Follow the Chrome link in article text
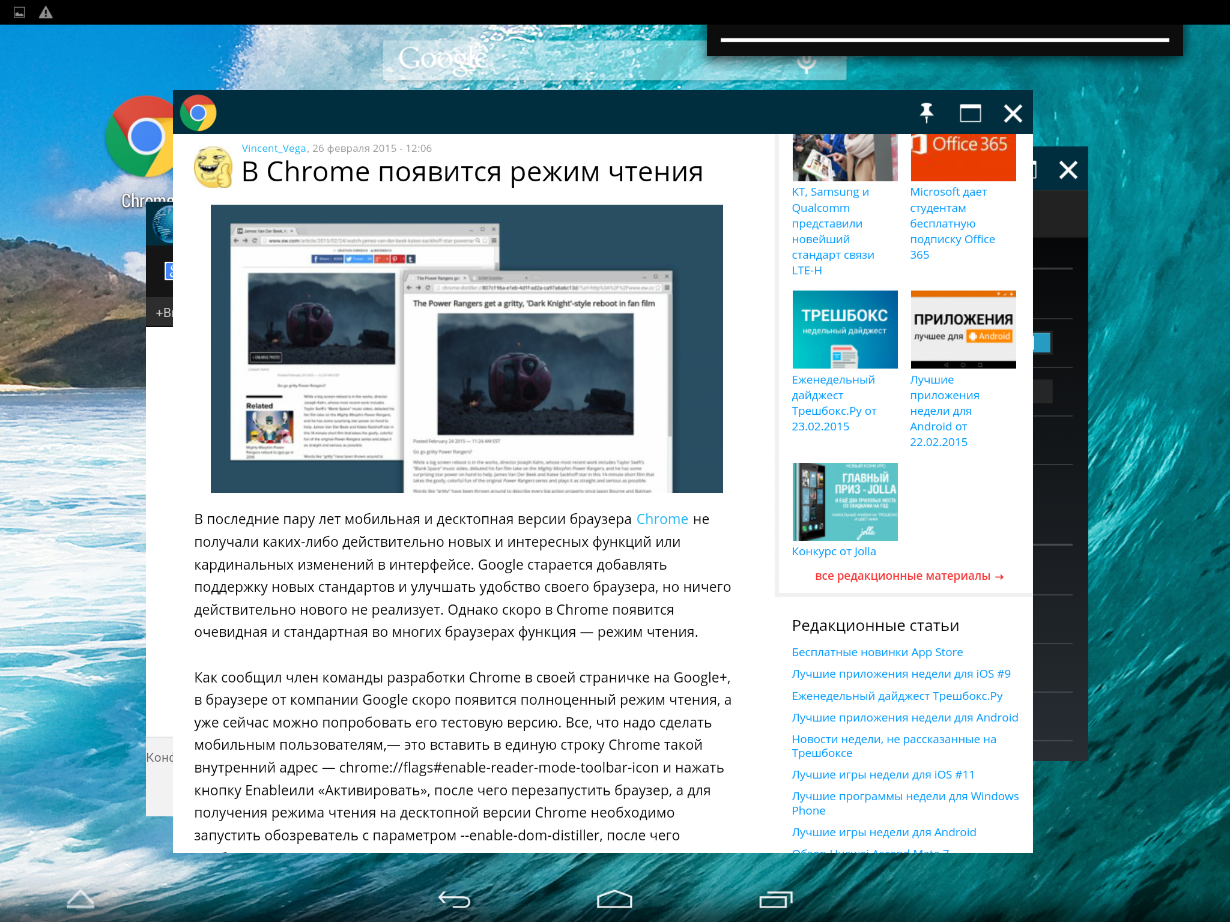Screen dimensions: 1230x922 click(662, 519)
